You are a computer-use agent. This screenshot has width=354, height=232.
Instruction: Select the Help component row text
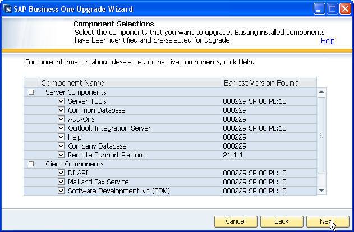[x=75, y=137]
